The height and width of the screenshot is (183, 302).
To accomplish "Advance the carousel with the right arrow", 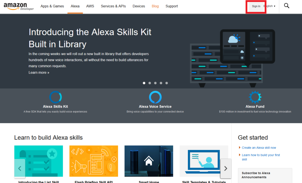I will pyautogui.click(x=226, y=169).
